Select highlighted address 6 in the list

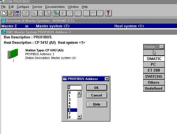73,110
